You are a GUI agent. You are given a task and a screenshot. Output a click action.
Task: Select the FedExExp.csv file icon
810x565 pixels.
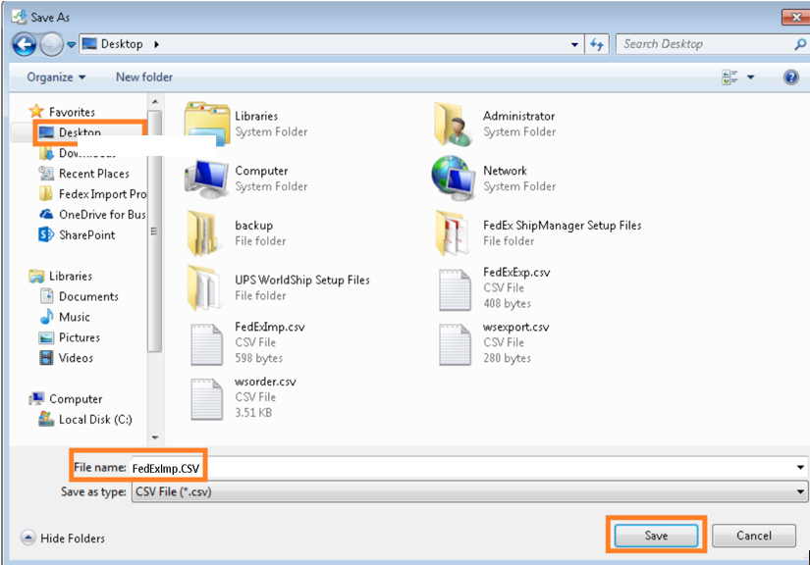pos(455,290)
